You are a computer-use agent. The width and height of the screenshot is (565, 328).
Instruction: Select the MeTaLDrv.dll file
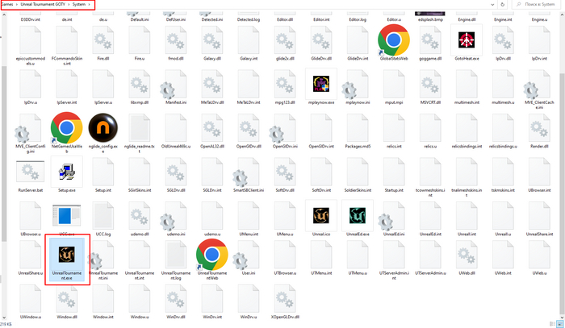pos(211,87)
